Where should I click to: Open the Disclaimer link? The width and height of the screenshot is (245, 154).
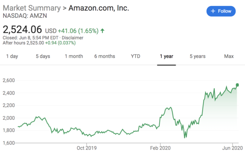coord(72,38)
